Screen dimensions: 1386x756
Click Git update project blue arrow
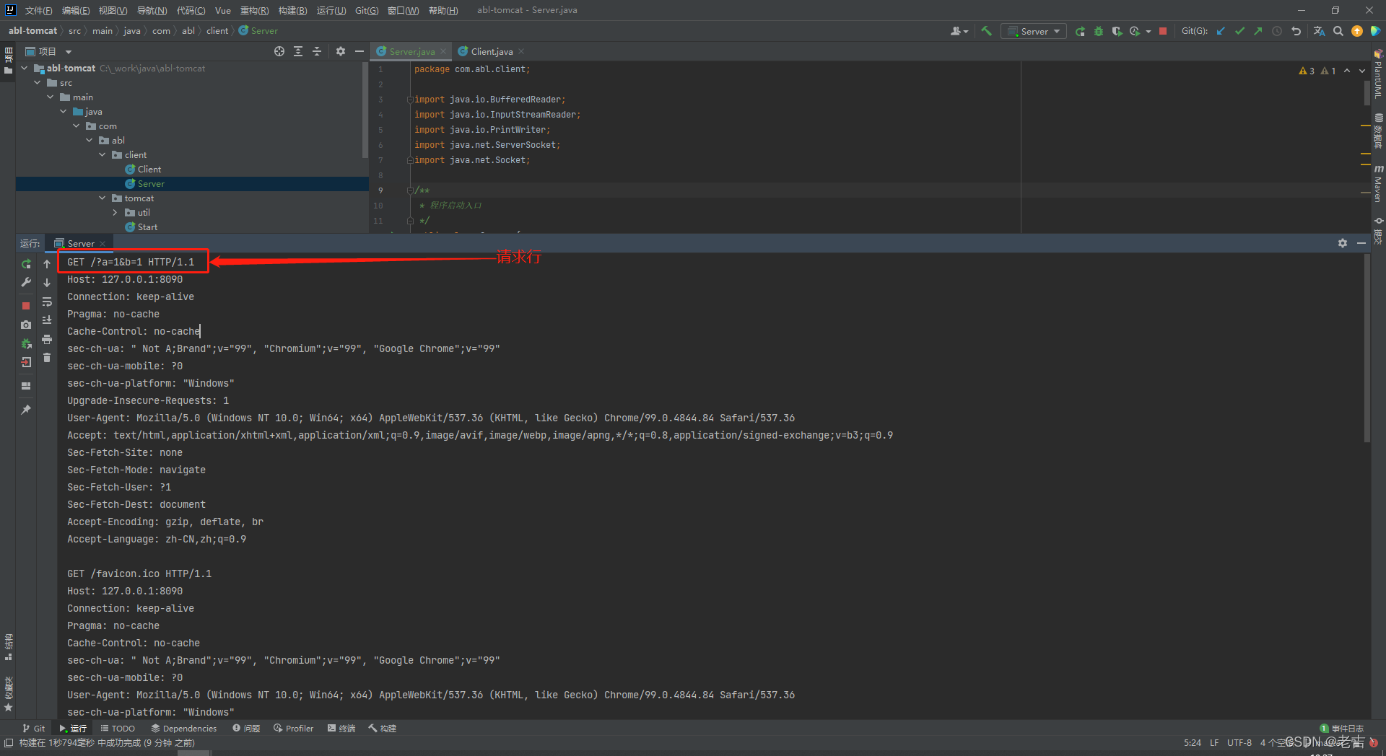(1221, 31)
